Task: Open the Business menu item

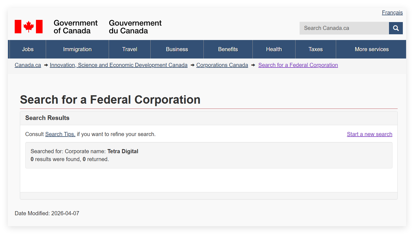Action: tap(177, 49)
